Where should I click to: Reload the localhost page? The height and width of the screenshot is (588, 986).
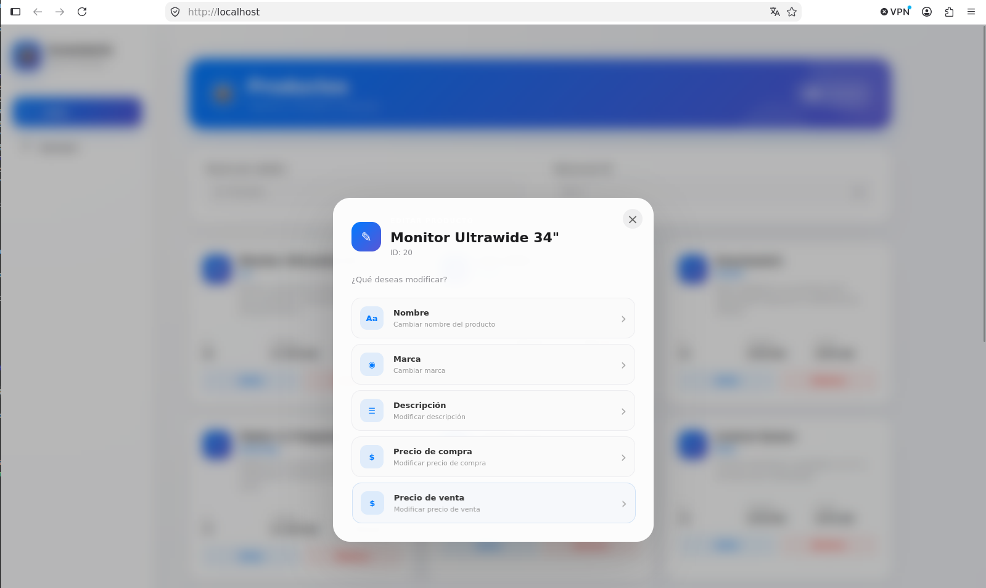point(82,12)
